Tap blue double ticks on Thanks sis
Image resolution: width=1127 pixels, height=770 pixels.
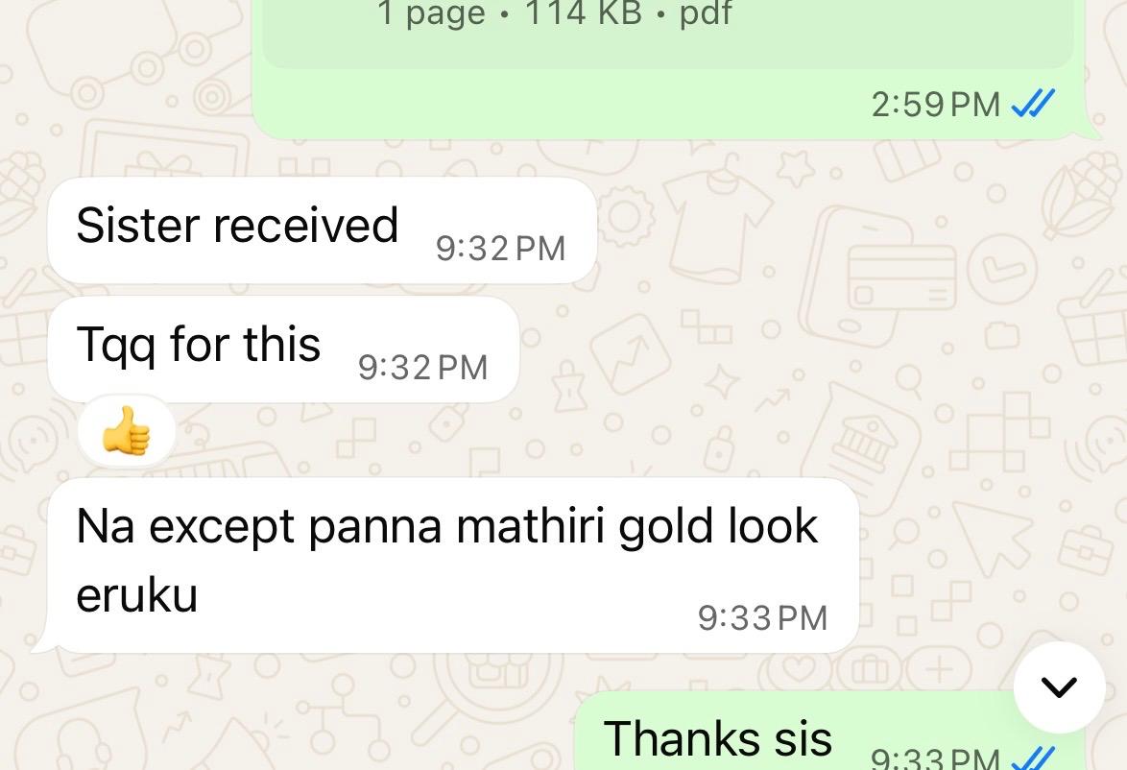coord(1032,758)
